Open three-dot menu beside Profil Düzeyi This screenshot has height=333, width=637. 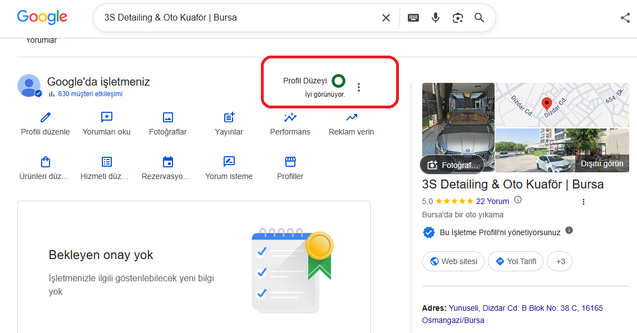pos(358,87)
